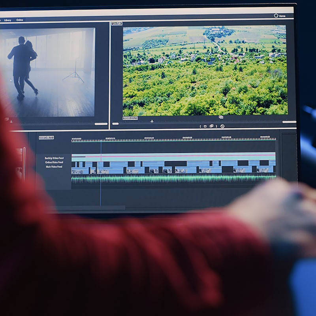This screenshot has width=316, height=316.
Task: Click the blue playhead line on the timeline
Action: tap(101, 173)
